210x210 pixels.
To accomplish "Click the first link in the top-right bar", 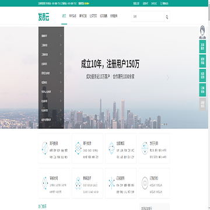I will click(x=136, y=3).
